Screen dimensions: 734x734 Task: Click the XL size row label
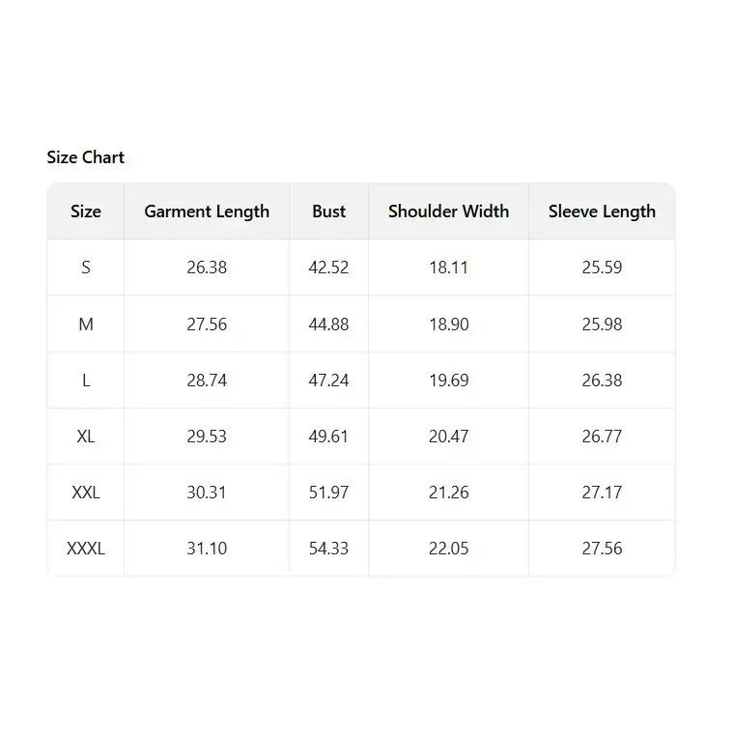(x=86, y=437)
